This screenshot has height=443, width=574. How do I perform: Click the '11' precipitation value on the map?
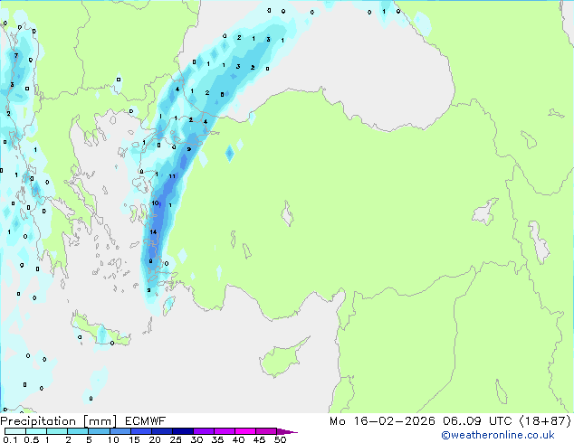[x=172, y=176]
